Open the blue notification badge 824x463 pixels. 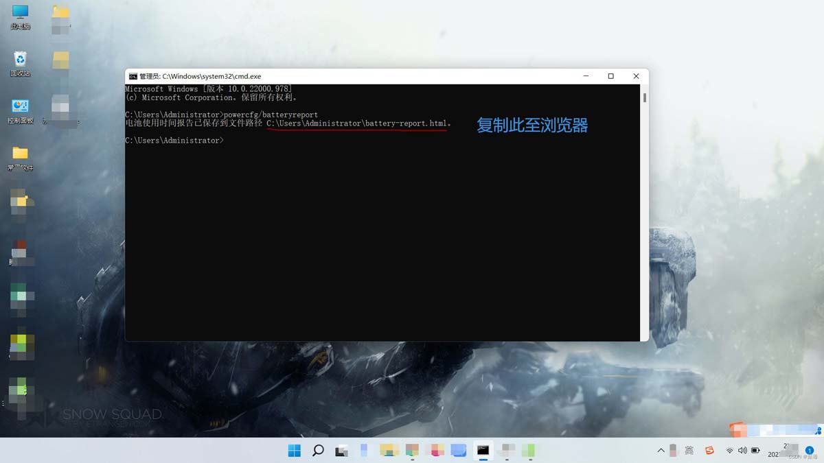(x=810, y=451)
